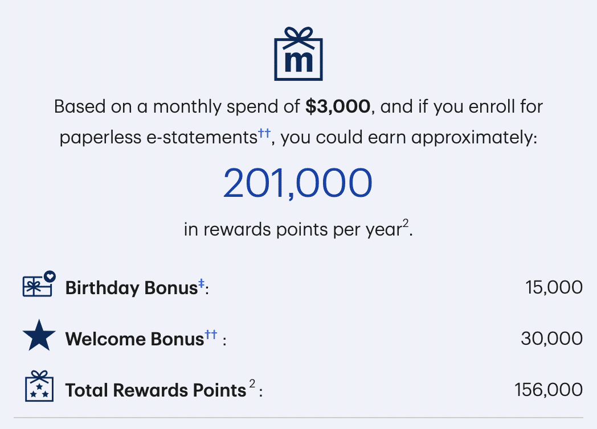Image resolution: width=597 pixels, height=429 pixels.
Task: Open the Birthday Bonus double-dagger footnote
Action: click(x=201, y=283)
